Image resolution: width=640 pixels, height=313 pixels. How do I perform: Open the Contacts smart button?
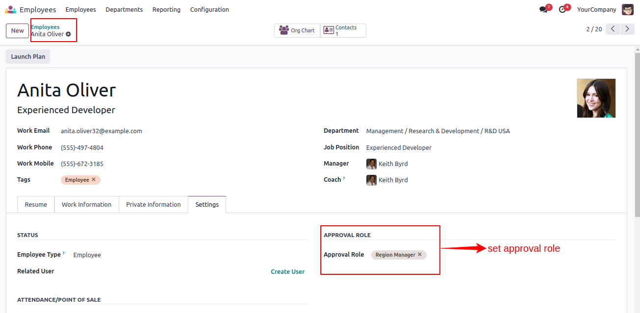point(343,30)
